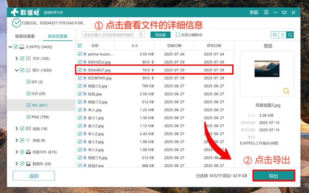Uncheck checkbox for $IZJ8FWO.jpg
Screen dimensions: 309x193
point(80,78)
